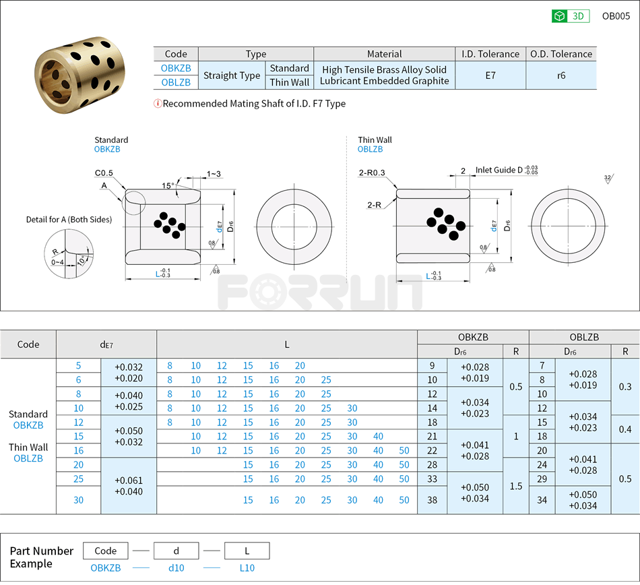Image resolution: width=640 pixels, height=585 pixels.
Task: Click length 15 in the d20 row
Action: pyautogui.click(x=248, y=465)
